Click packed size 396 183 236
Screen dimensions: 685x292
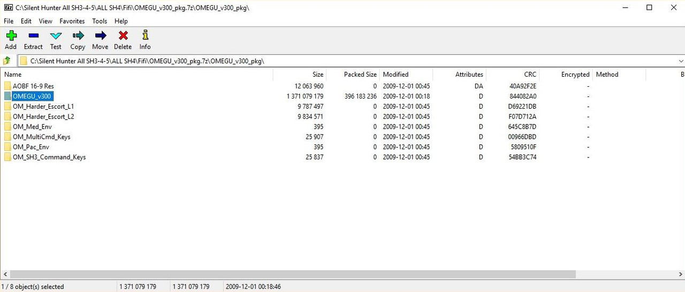click(361, 96)
